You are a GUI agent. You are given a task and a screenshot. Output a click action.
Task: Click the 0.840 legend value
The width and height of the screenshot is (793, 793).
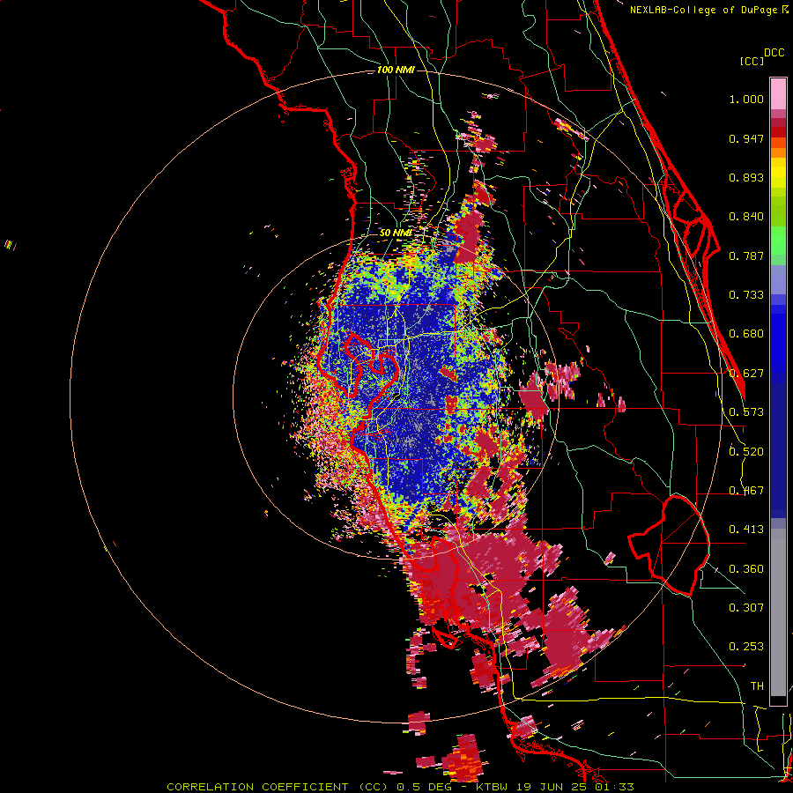(746, 217)
